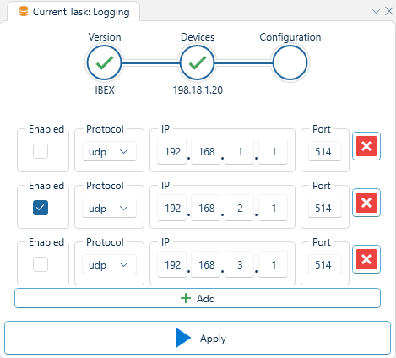Open Protocol dropdown for 192.168.1.1 row

coord(109,151)
